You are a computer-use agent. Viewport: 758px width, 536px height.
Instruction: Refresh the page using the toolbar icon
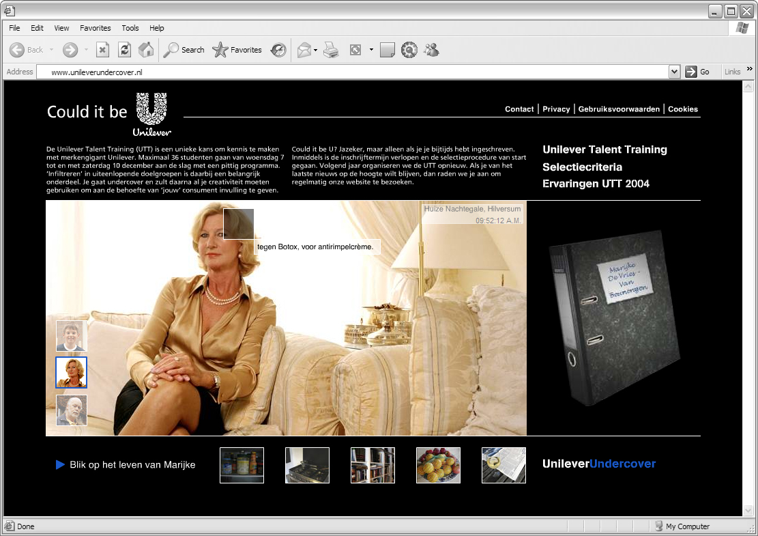click(124, 50)
